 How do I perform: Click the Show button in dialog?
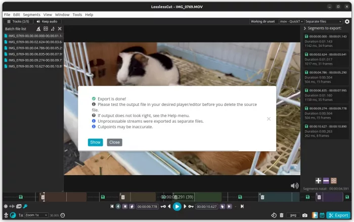coord(95,142)
